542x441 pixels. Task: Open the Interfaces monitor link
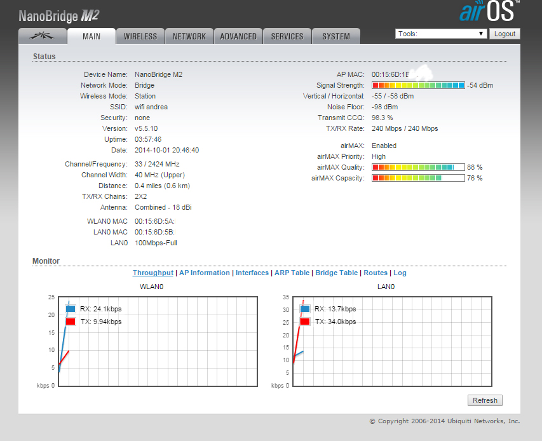point(252,273)
